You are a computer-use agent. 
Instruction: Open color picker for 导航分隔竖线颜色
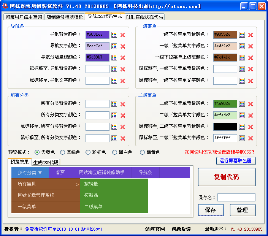[x=114, y=58]
